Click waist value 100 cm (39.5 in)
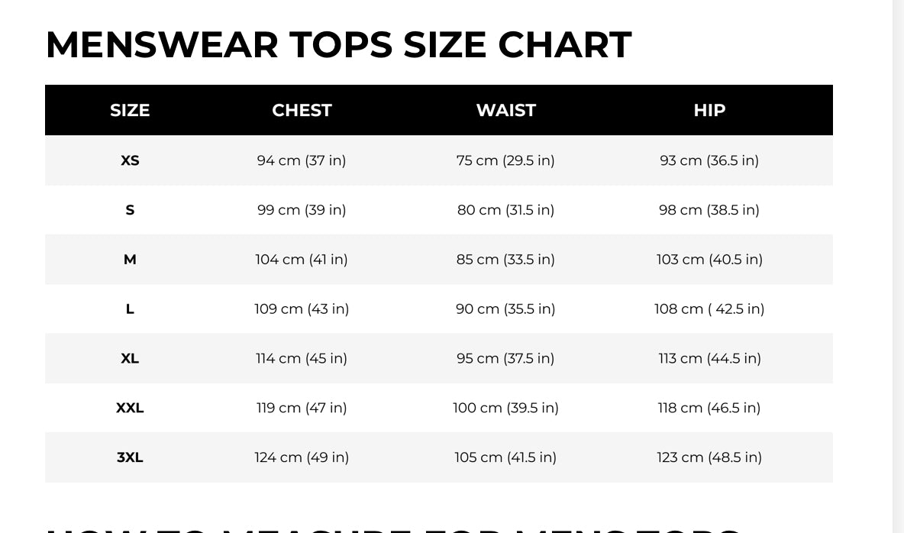 click(505, 408)
